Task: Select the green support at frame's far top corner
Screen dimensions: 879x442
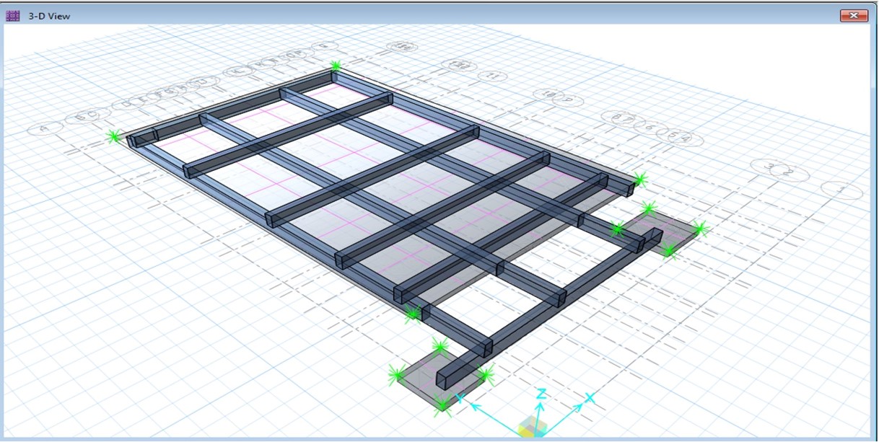Action: coord(336,66)
